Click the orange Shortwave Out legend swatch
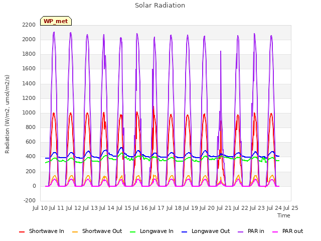321x241 pixels. 75,232
